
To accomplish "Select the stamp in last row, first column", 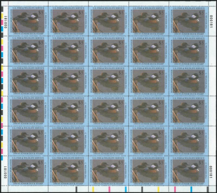I will (x=28, y=171).
